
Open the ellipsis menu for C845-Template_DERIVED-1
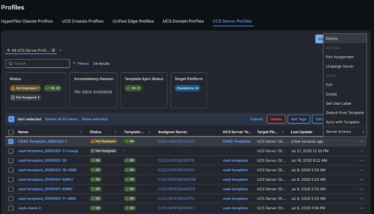click(361, 141)
